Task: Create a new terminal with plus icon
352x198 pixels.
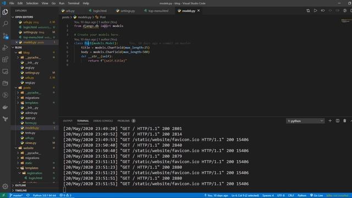Action: (330, 121)
